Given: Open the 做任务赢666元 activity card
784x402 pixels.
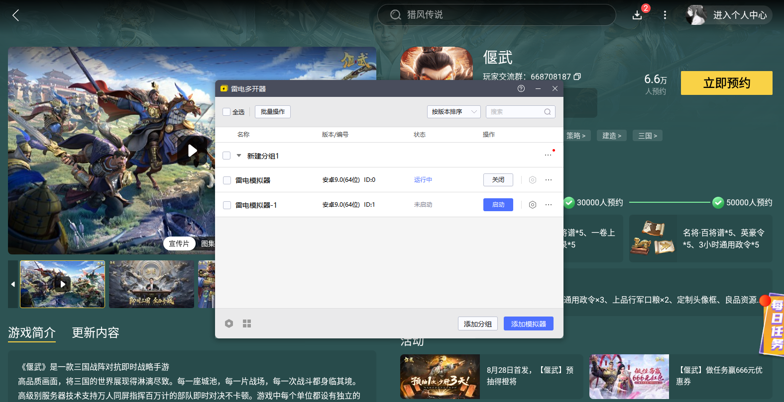Looking at the screenshot, I should click(x=680, y=377).
